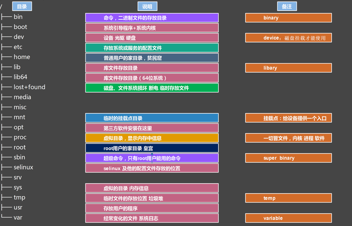Click the dark navy root home description
Screen dimensions: 352x226
(x=152, y=148)
